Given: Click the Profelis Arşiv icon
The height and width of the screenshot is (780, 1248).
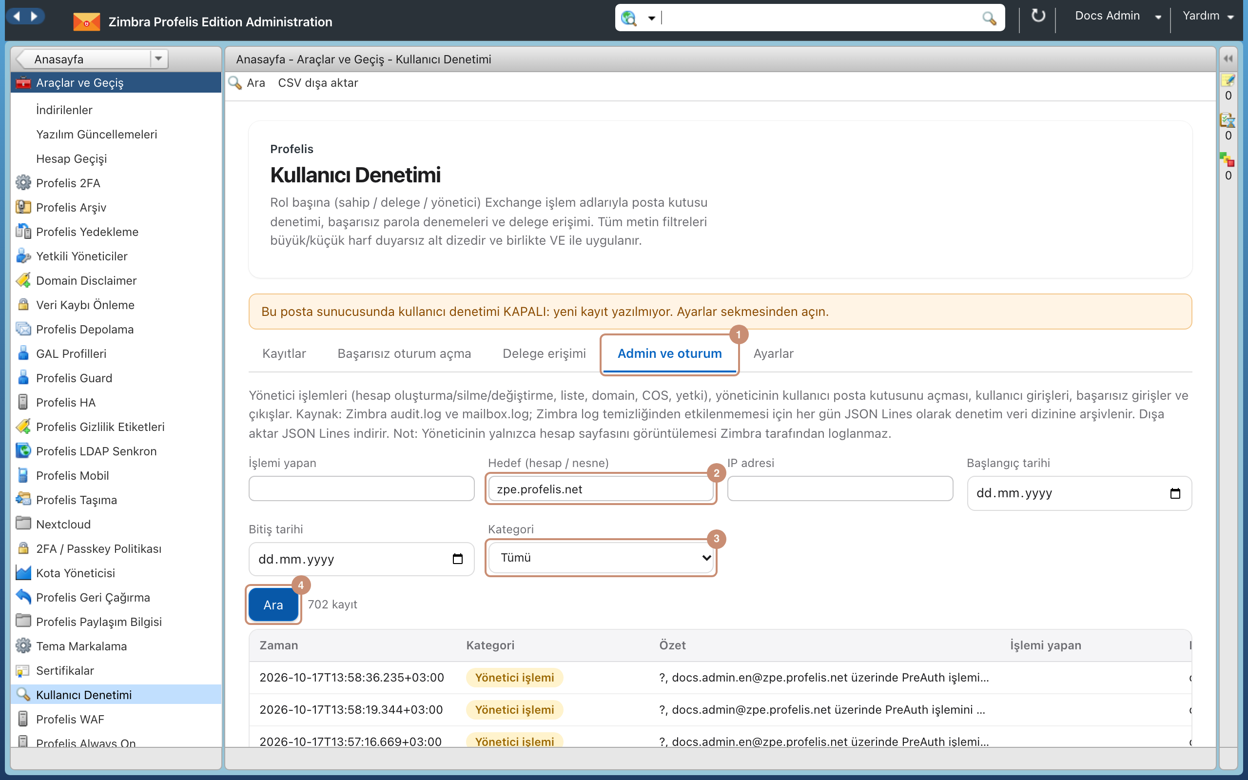Looking at the screenshot, I should [23, 207].
